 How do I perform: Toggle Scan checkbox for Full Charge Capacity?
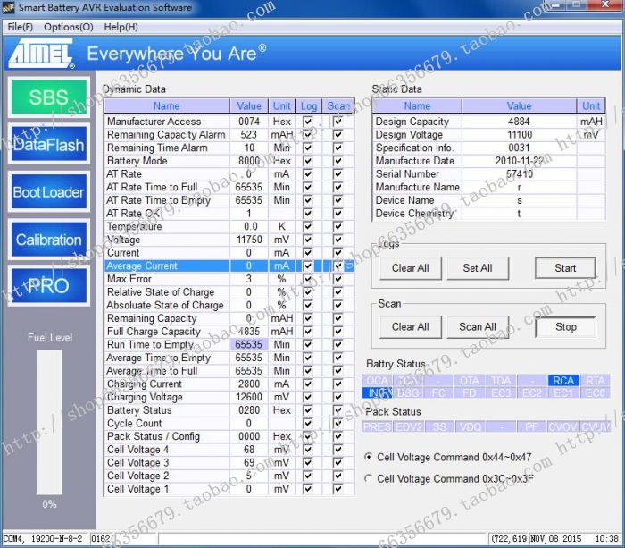[x=337, y=332]
